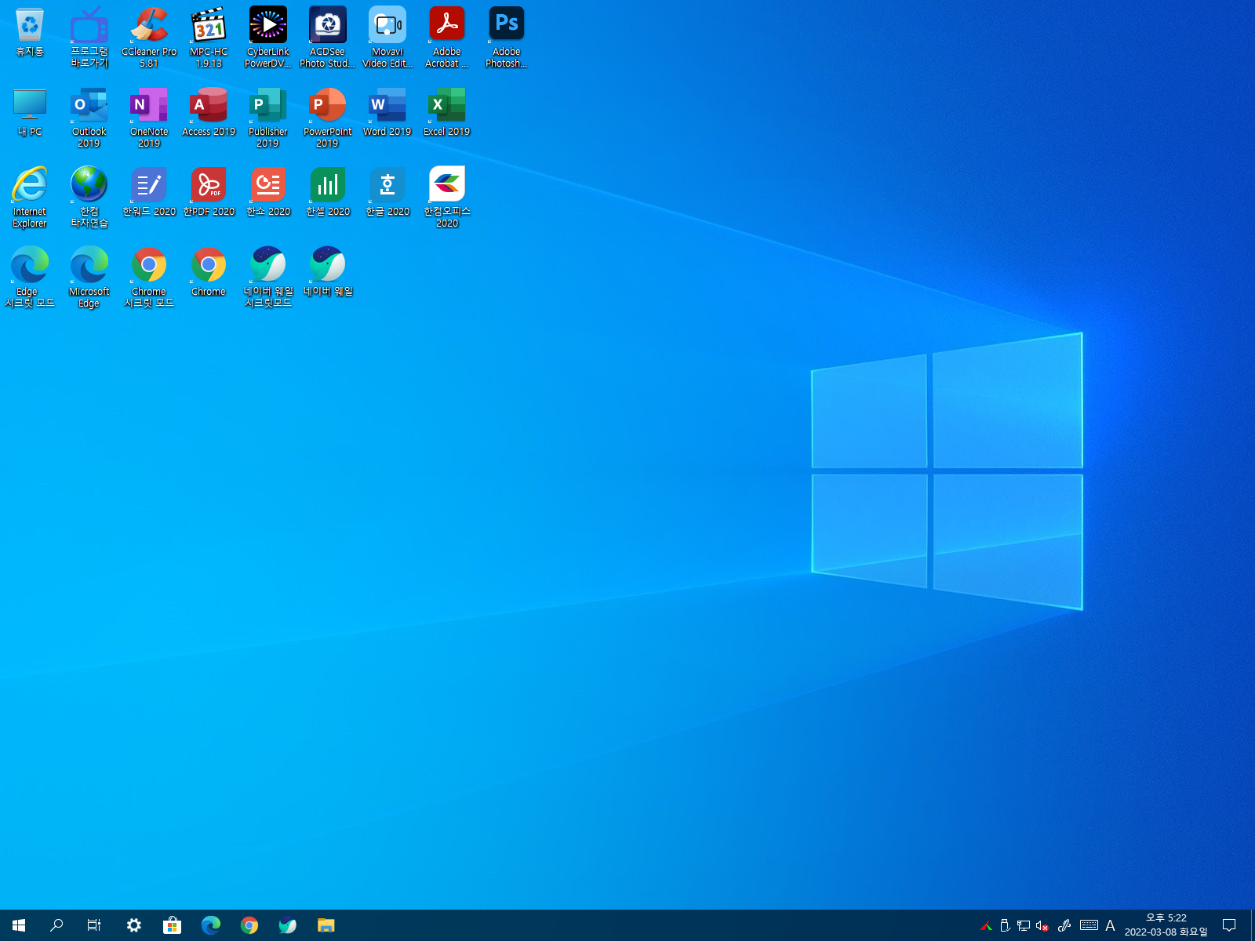Open the touch keyboard tray icon
This screenshot has height=941, width=1255.
pos(1089,925)
